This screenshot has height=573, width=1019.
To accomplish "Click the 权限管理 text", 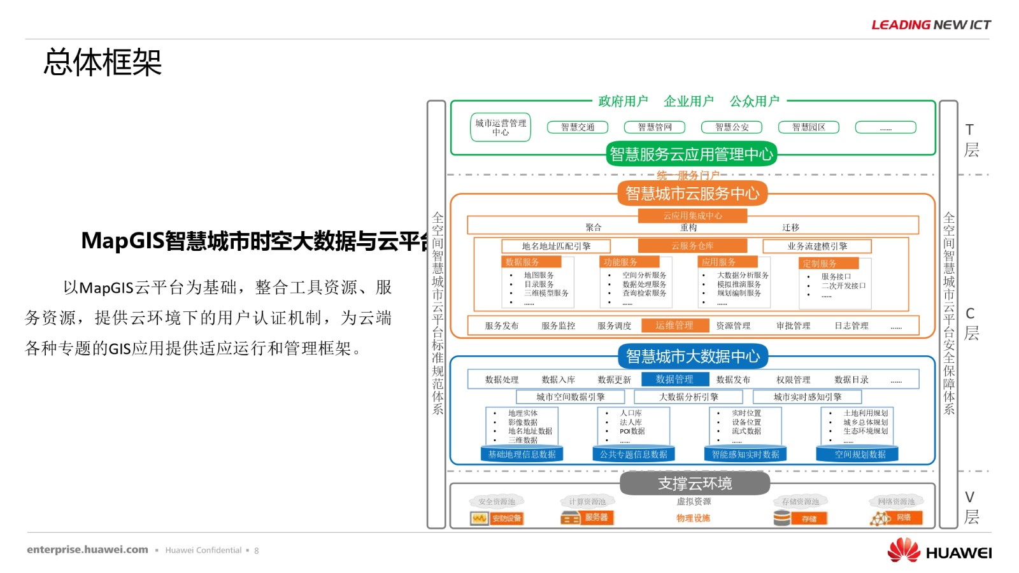I will click(794, 380).
